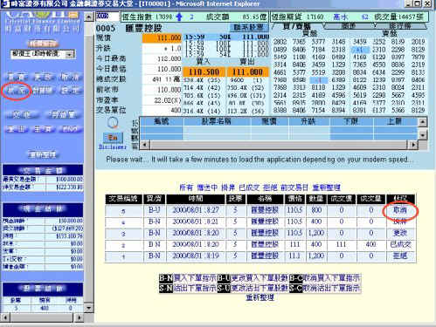Screen dimensions: 436x327
Task: Click the orange button above the left dropdown
Action: pyautogui.click(x=43, y=44)
